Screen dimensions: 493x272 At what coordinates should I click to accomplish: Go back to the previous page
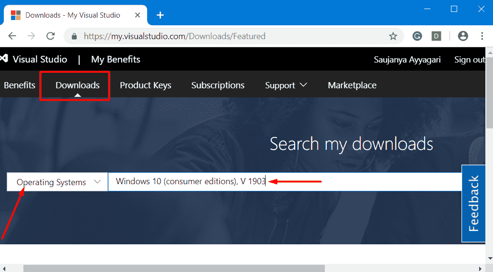coord(12,36)
